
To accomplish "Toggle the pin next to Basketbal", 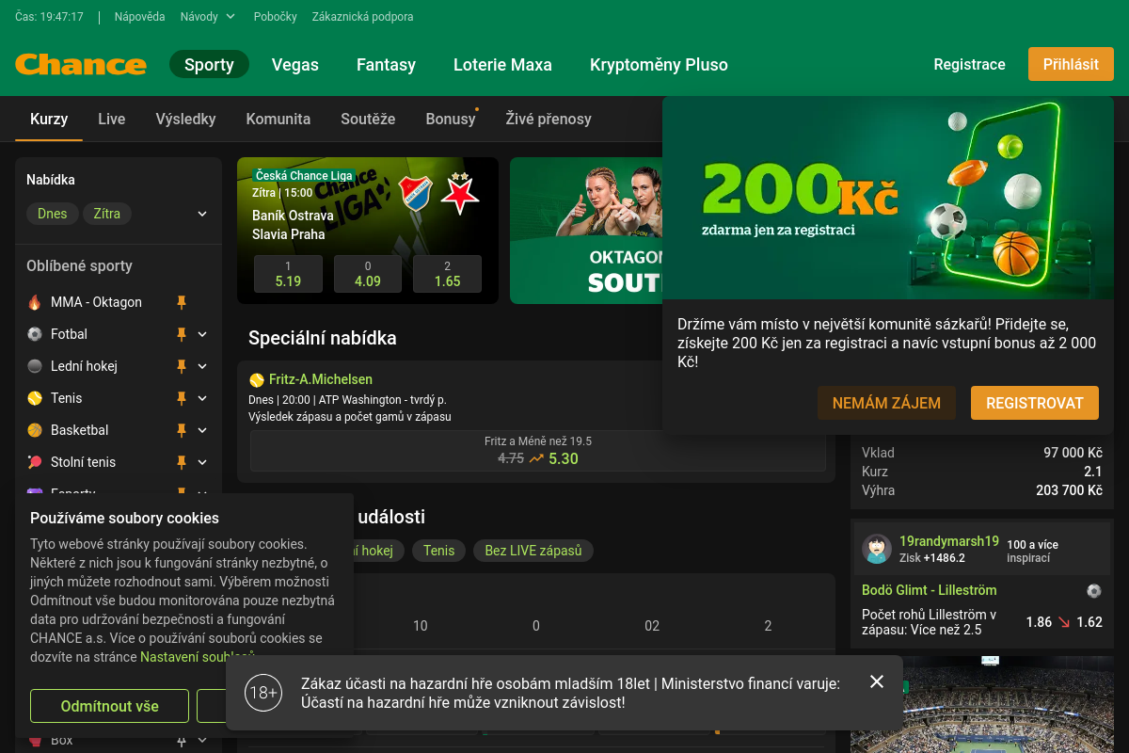I will pos(182,430).
